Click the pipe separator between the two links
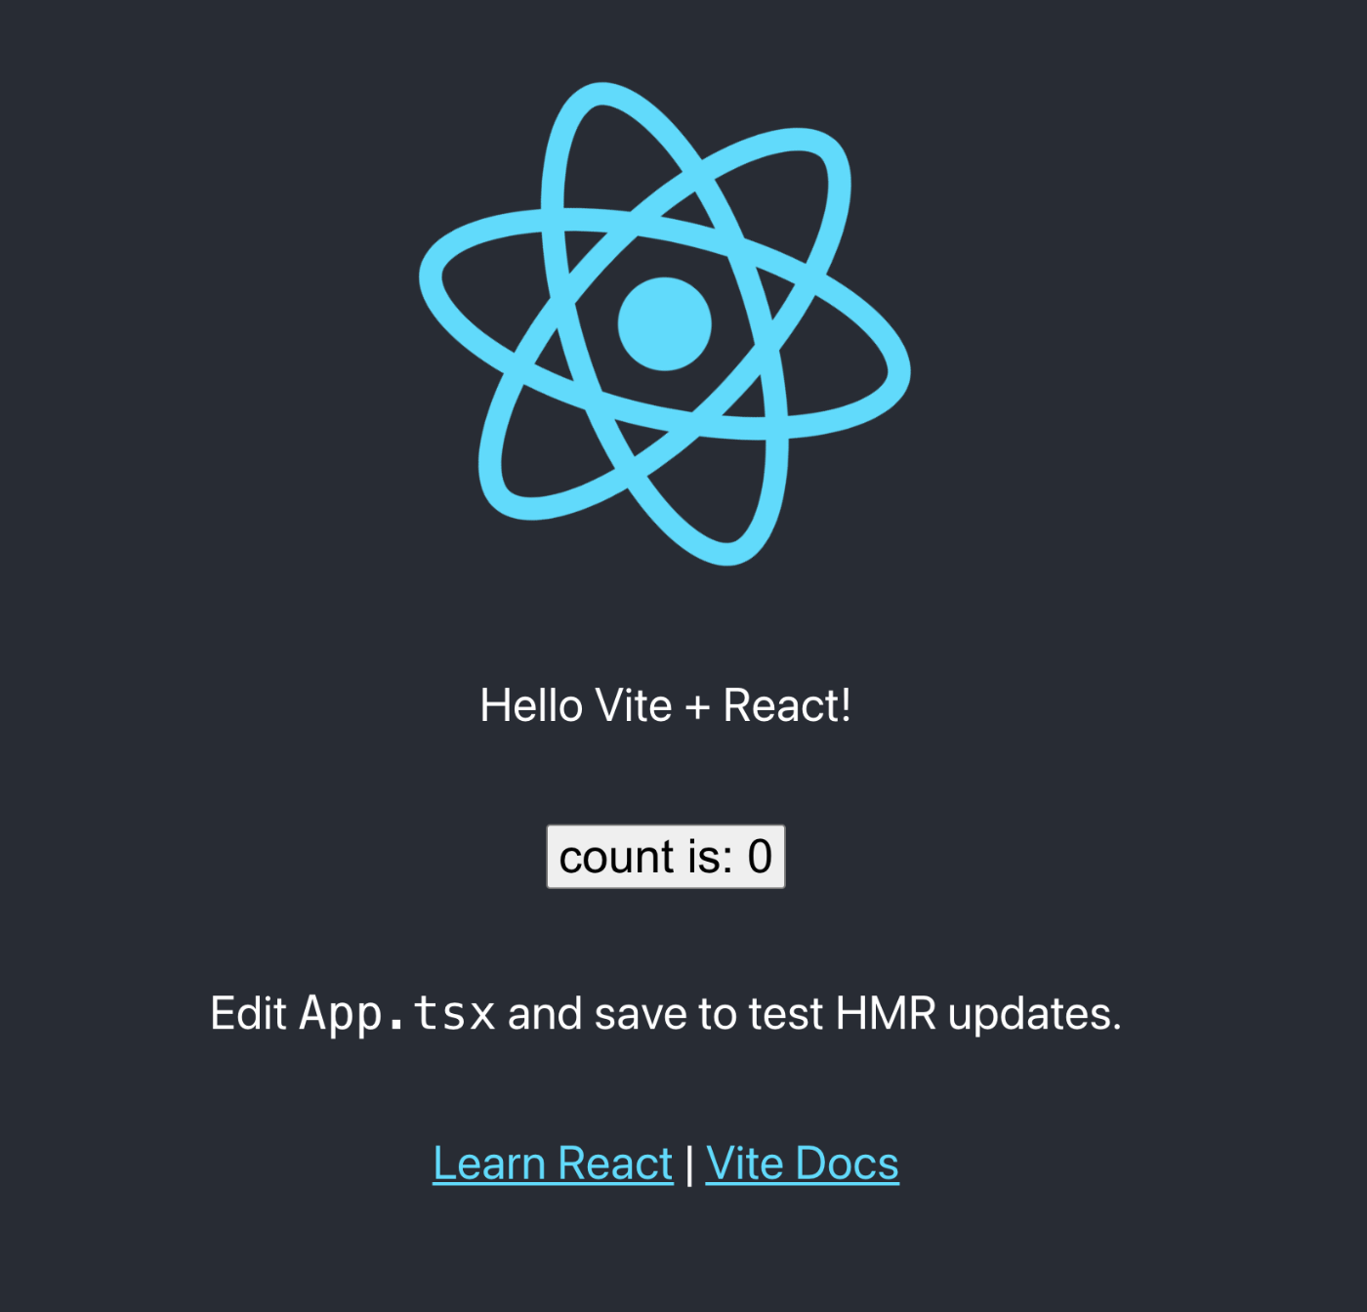The width and height of the screenshot is (1367, 1312). point(689,1164)
